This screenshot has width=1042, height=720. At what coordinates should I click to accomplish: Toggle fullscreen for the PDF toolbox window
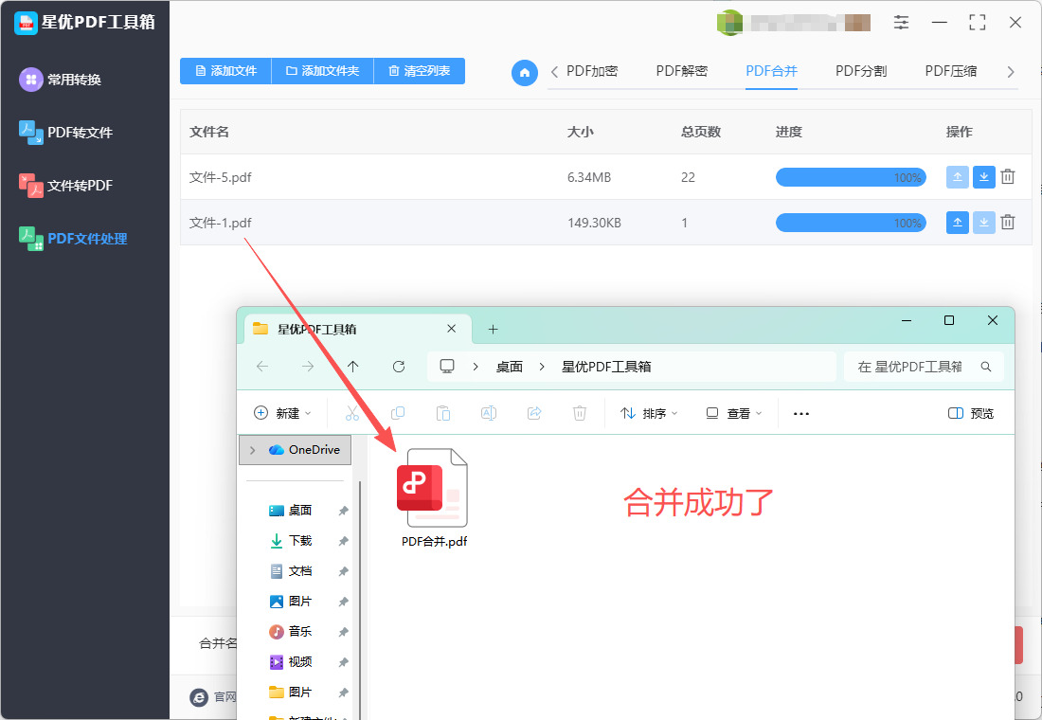point(977,22)
